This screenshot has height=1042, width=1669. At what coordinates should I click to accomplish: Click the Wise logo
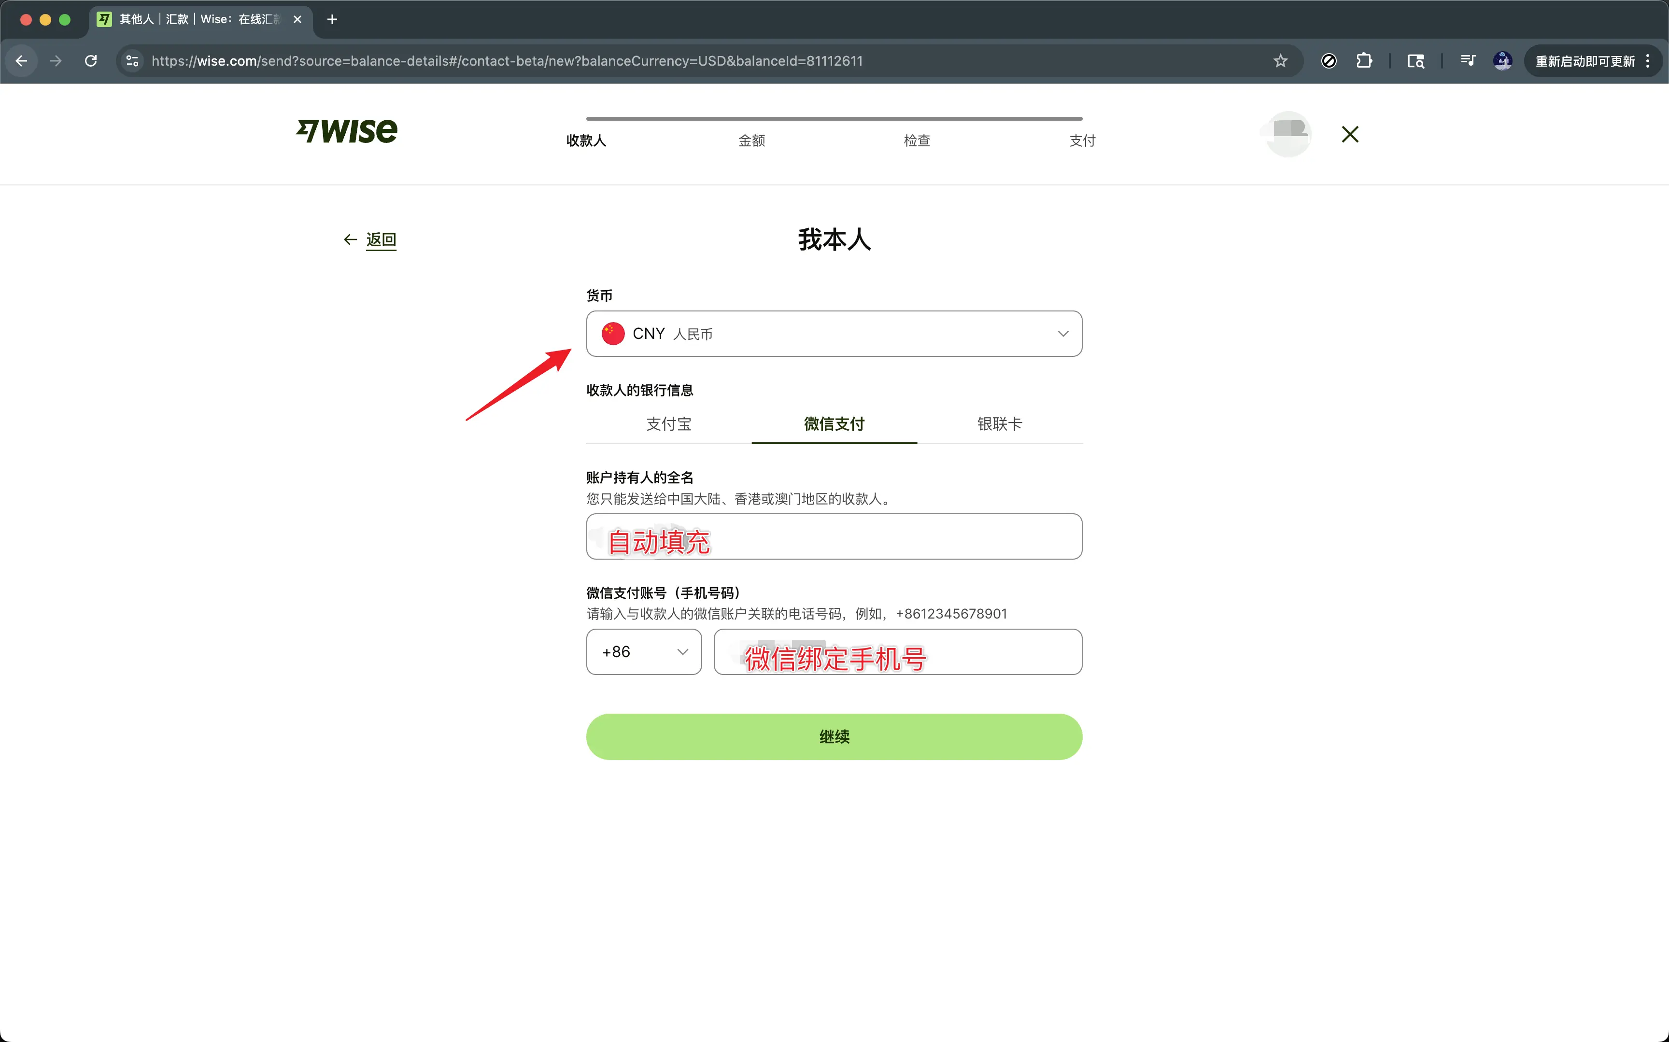(347, 131)
